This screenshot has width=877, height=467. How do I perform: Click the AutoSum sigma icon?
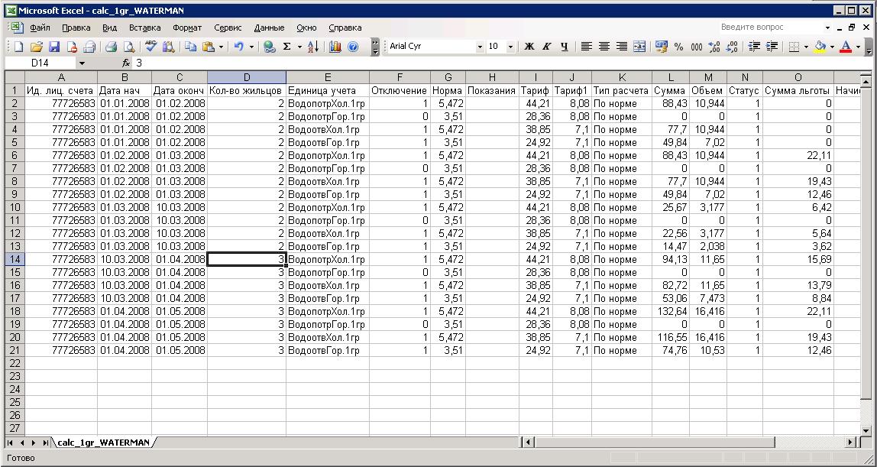tap(287, 47)
